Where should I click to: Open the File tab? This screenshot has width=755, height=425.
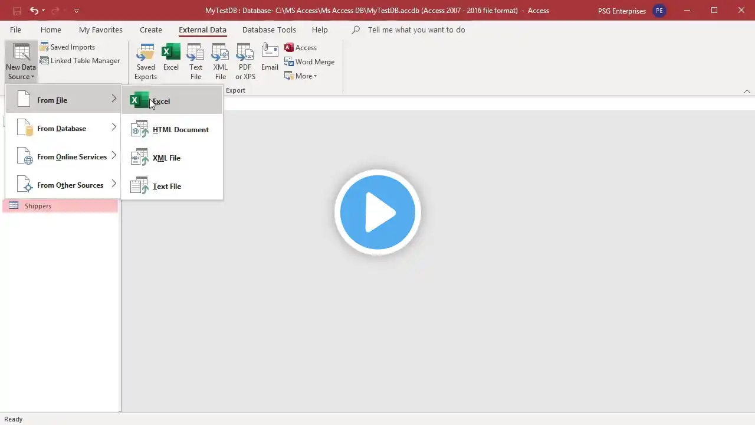point(15,30)
